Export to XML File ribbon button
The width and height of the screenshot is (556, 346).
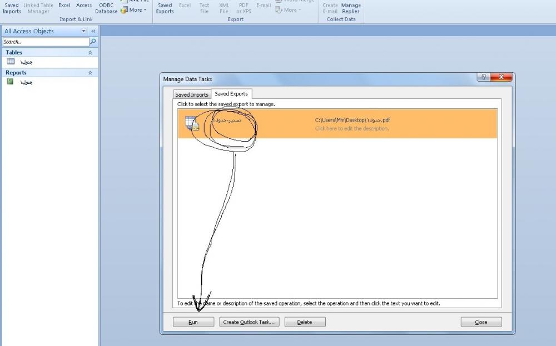224,7
